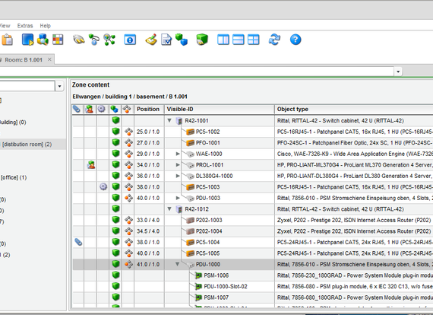This screenshot has height=315, width=433.
Task: Close the Room: B 1.001 tab
Action: coord(49,59)
